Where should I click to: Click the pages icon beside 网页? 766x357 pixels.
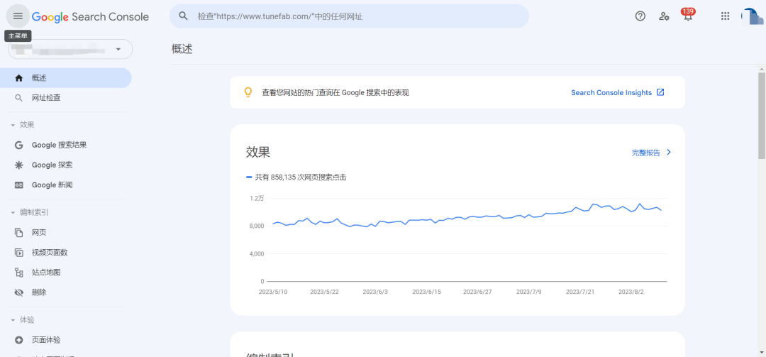click(18, 232)
